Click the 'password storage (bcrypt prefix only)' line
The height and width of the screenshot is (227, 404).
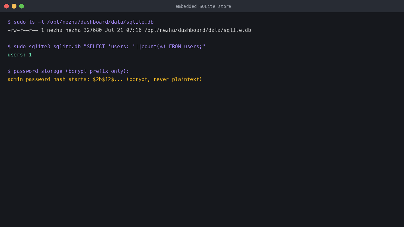click(x=68, y=71)
